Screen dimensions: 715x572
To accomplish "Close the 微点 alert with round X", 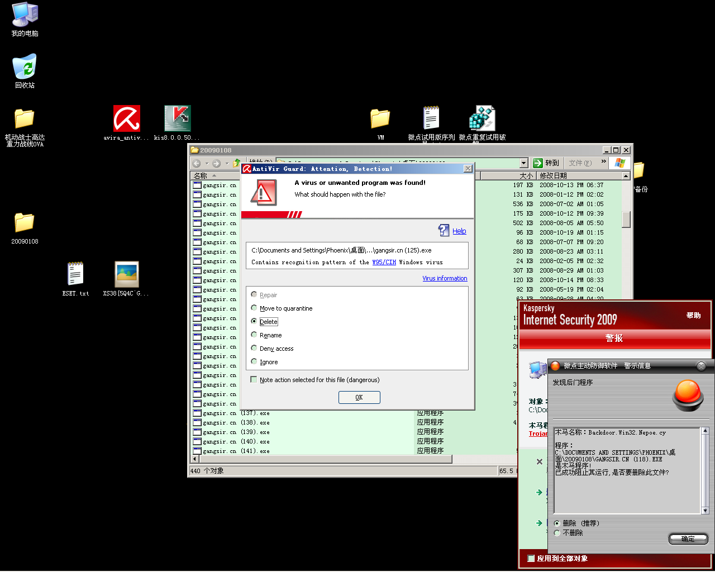I will [x=702, y=366].
